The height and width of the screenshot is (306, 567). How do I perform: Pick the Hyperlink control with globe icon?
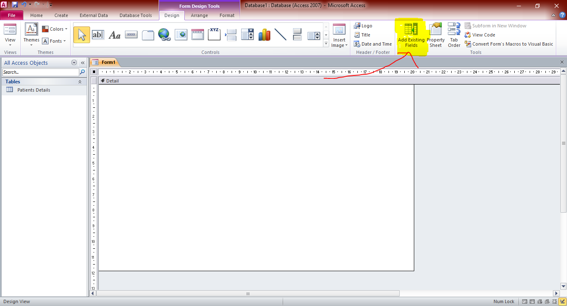[x=164, y=34]
